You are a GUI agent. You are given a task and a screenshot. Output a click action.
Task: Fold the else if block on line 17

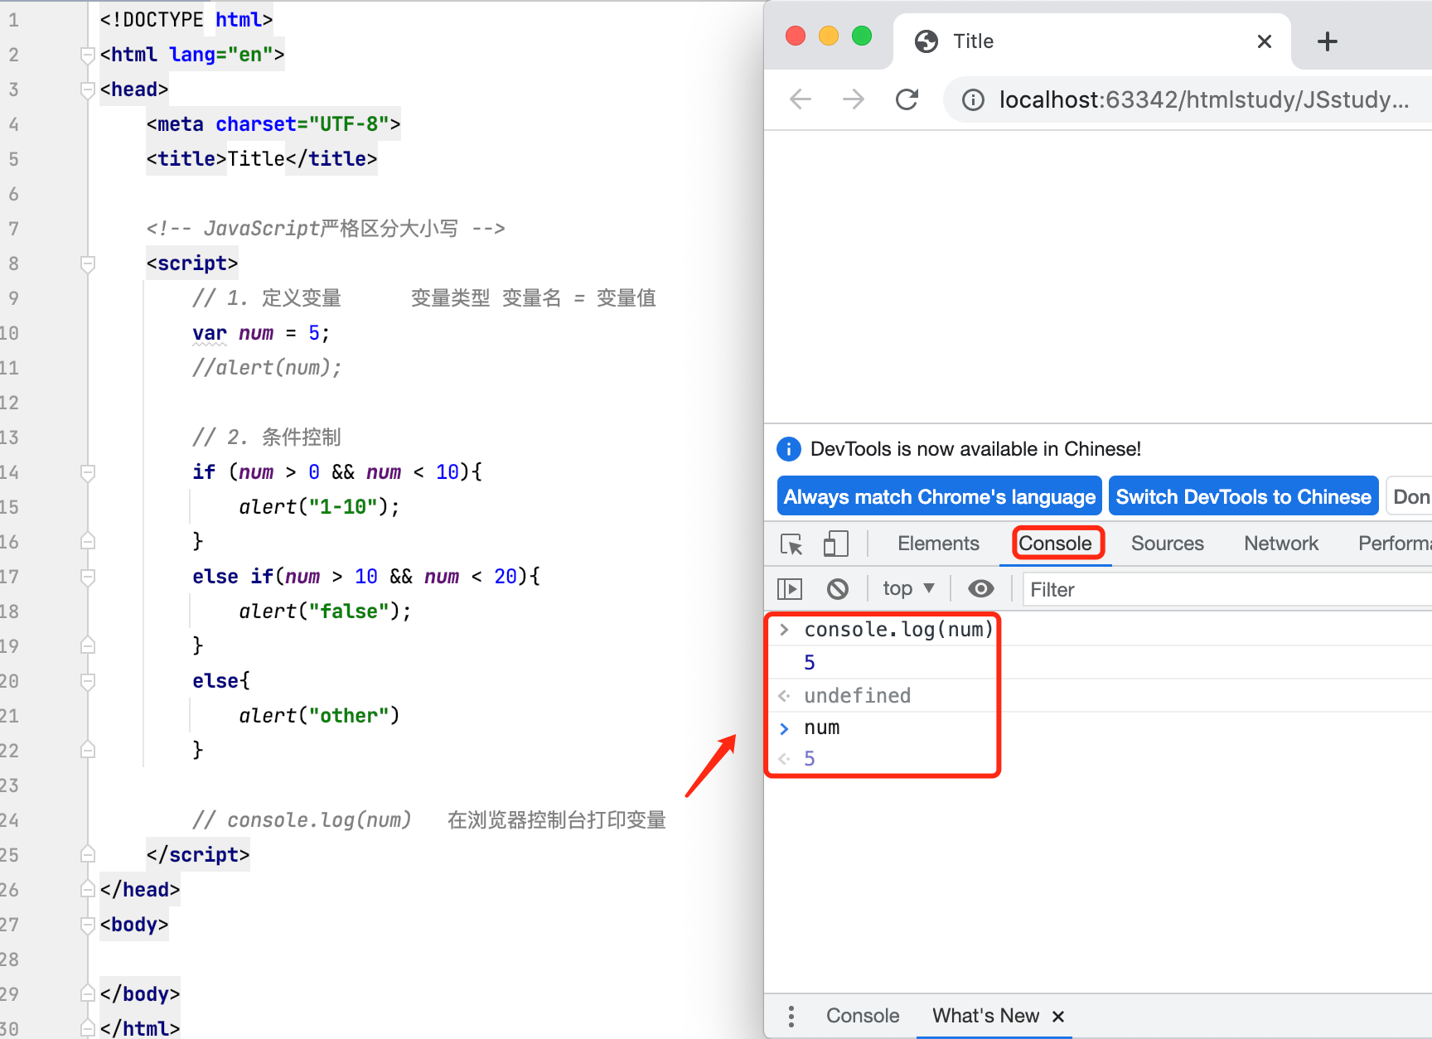click(88, 577)
